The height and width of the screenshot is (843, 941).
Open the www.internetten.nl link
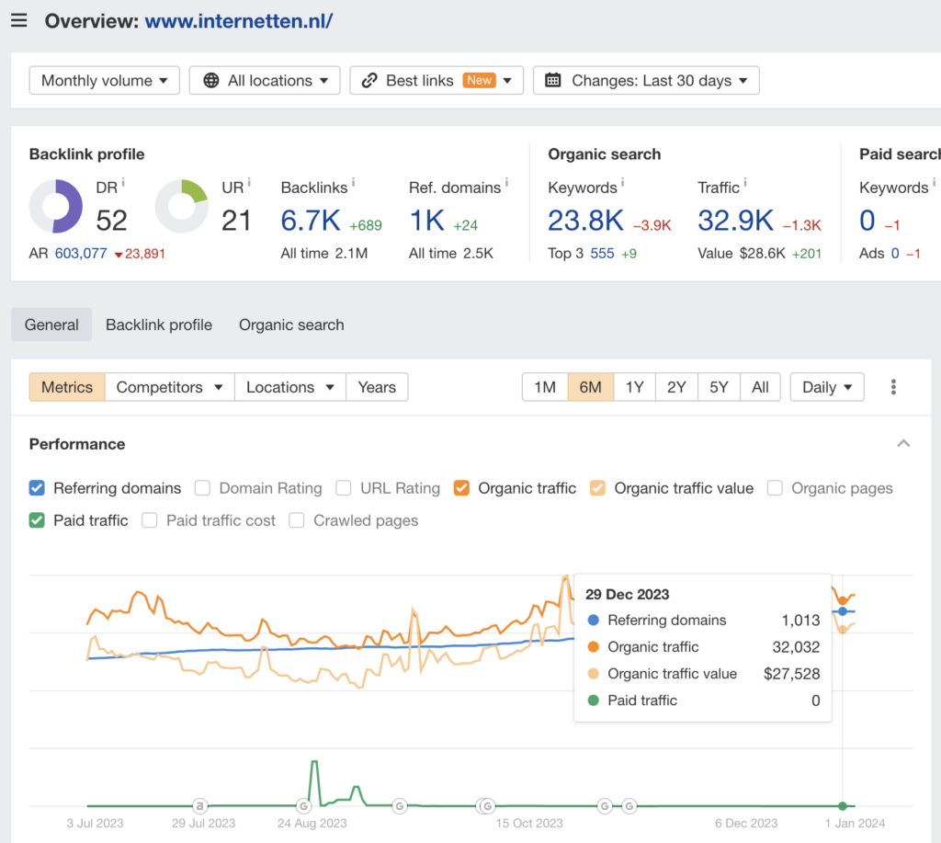click(238, 21)
